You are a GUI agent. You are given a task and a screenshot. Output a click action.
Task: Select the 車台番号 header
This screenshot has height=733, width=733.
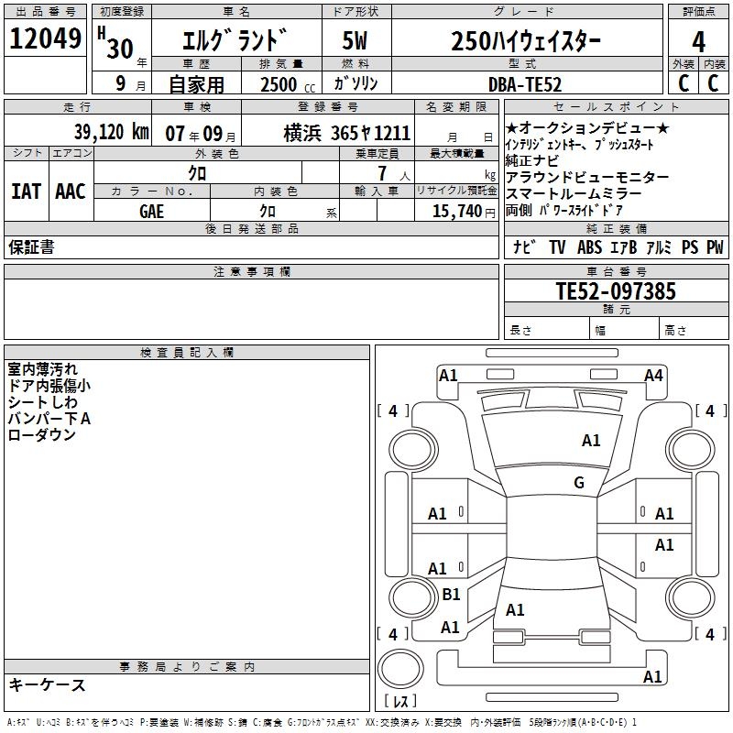pos(616,271)
